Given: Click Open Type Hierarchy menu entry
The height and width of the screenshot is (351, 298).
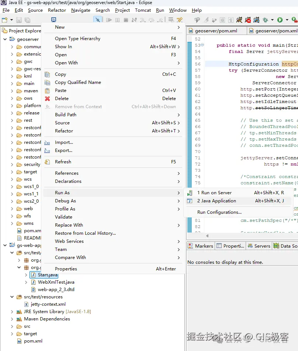Looking at the screenshot, I should click(113, 39).
